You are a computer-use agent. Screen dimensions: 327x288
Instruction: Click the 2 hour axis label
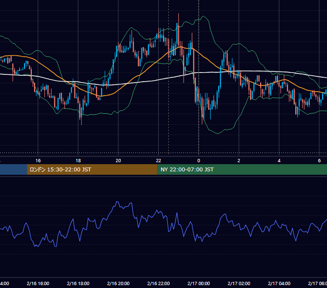click(239, 161)
